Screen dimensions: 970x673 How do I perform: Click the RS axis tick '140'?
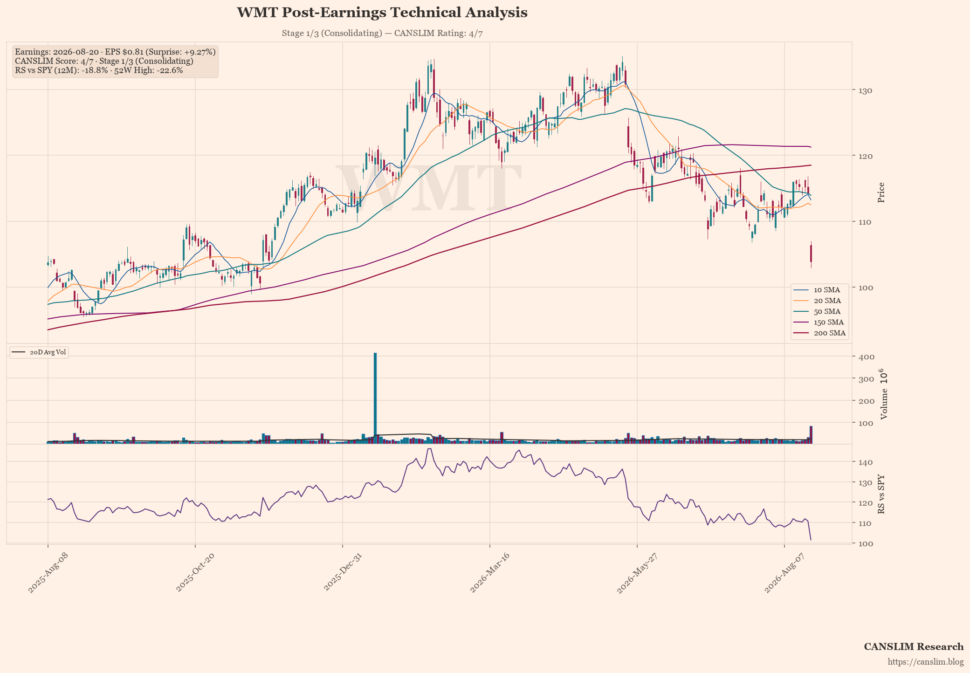866,462
